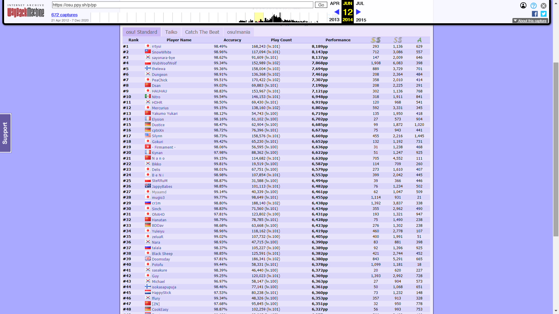The width and height of the screenshot is (559, 314).
Task: Click the UK flag beside Doomsday
Action: click(x=148, y=258)
